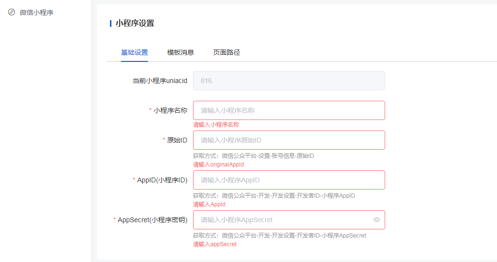Click the disabled uniacid field showing 816
This screenshot has width=497, height=262.
(x=289, y=81)
